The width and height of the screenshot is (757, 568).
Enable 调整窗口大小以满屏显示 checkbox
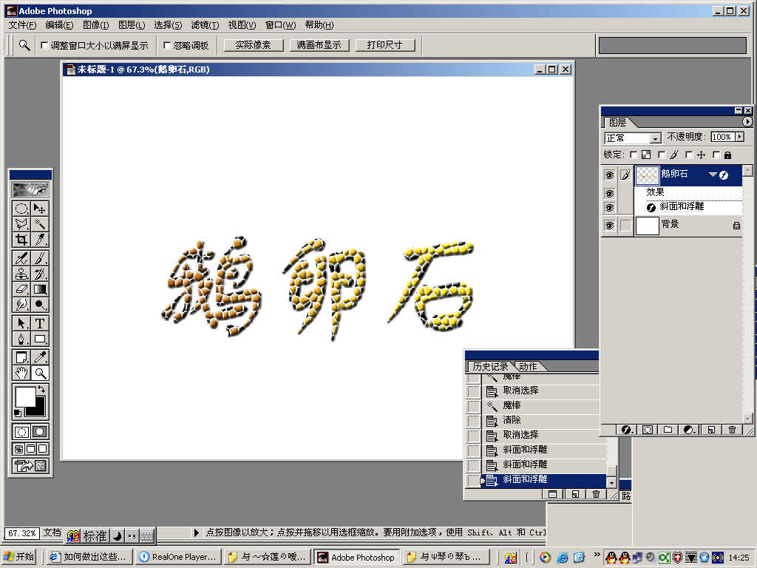click(x=45, y=45)
